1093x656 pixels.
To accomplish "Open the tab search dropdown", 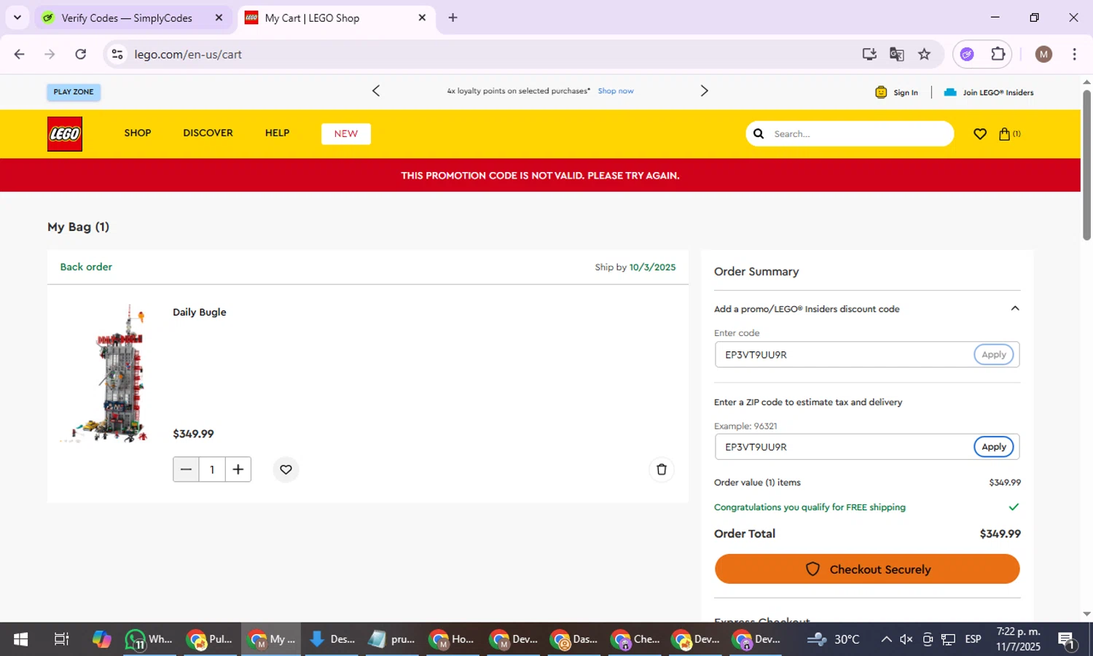I will pyautogui.click(x=17, y=18).
